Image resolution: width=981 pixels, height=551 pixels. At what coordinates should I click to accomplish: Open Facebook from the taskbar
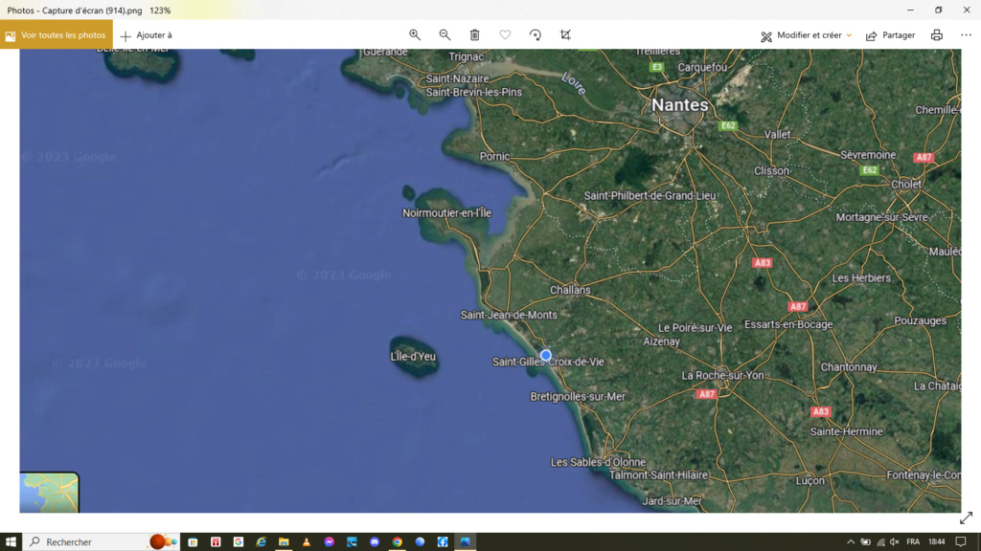point(443,541)
